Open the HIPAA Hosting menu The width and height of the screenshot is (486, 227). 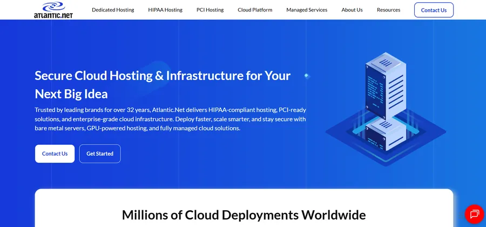coord(165,10)
